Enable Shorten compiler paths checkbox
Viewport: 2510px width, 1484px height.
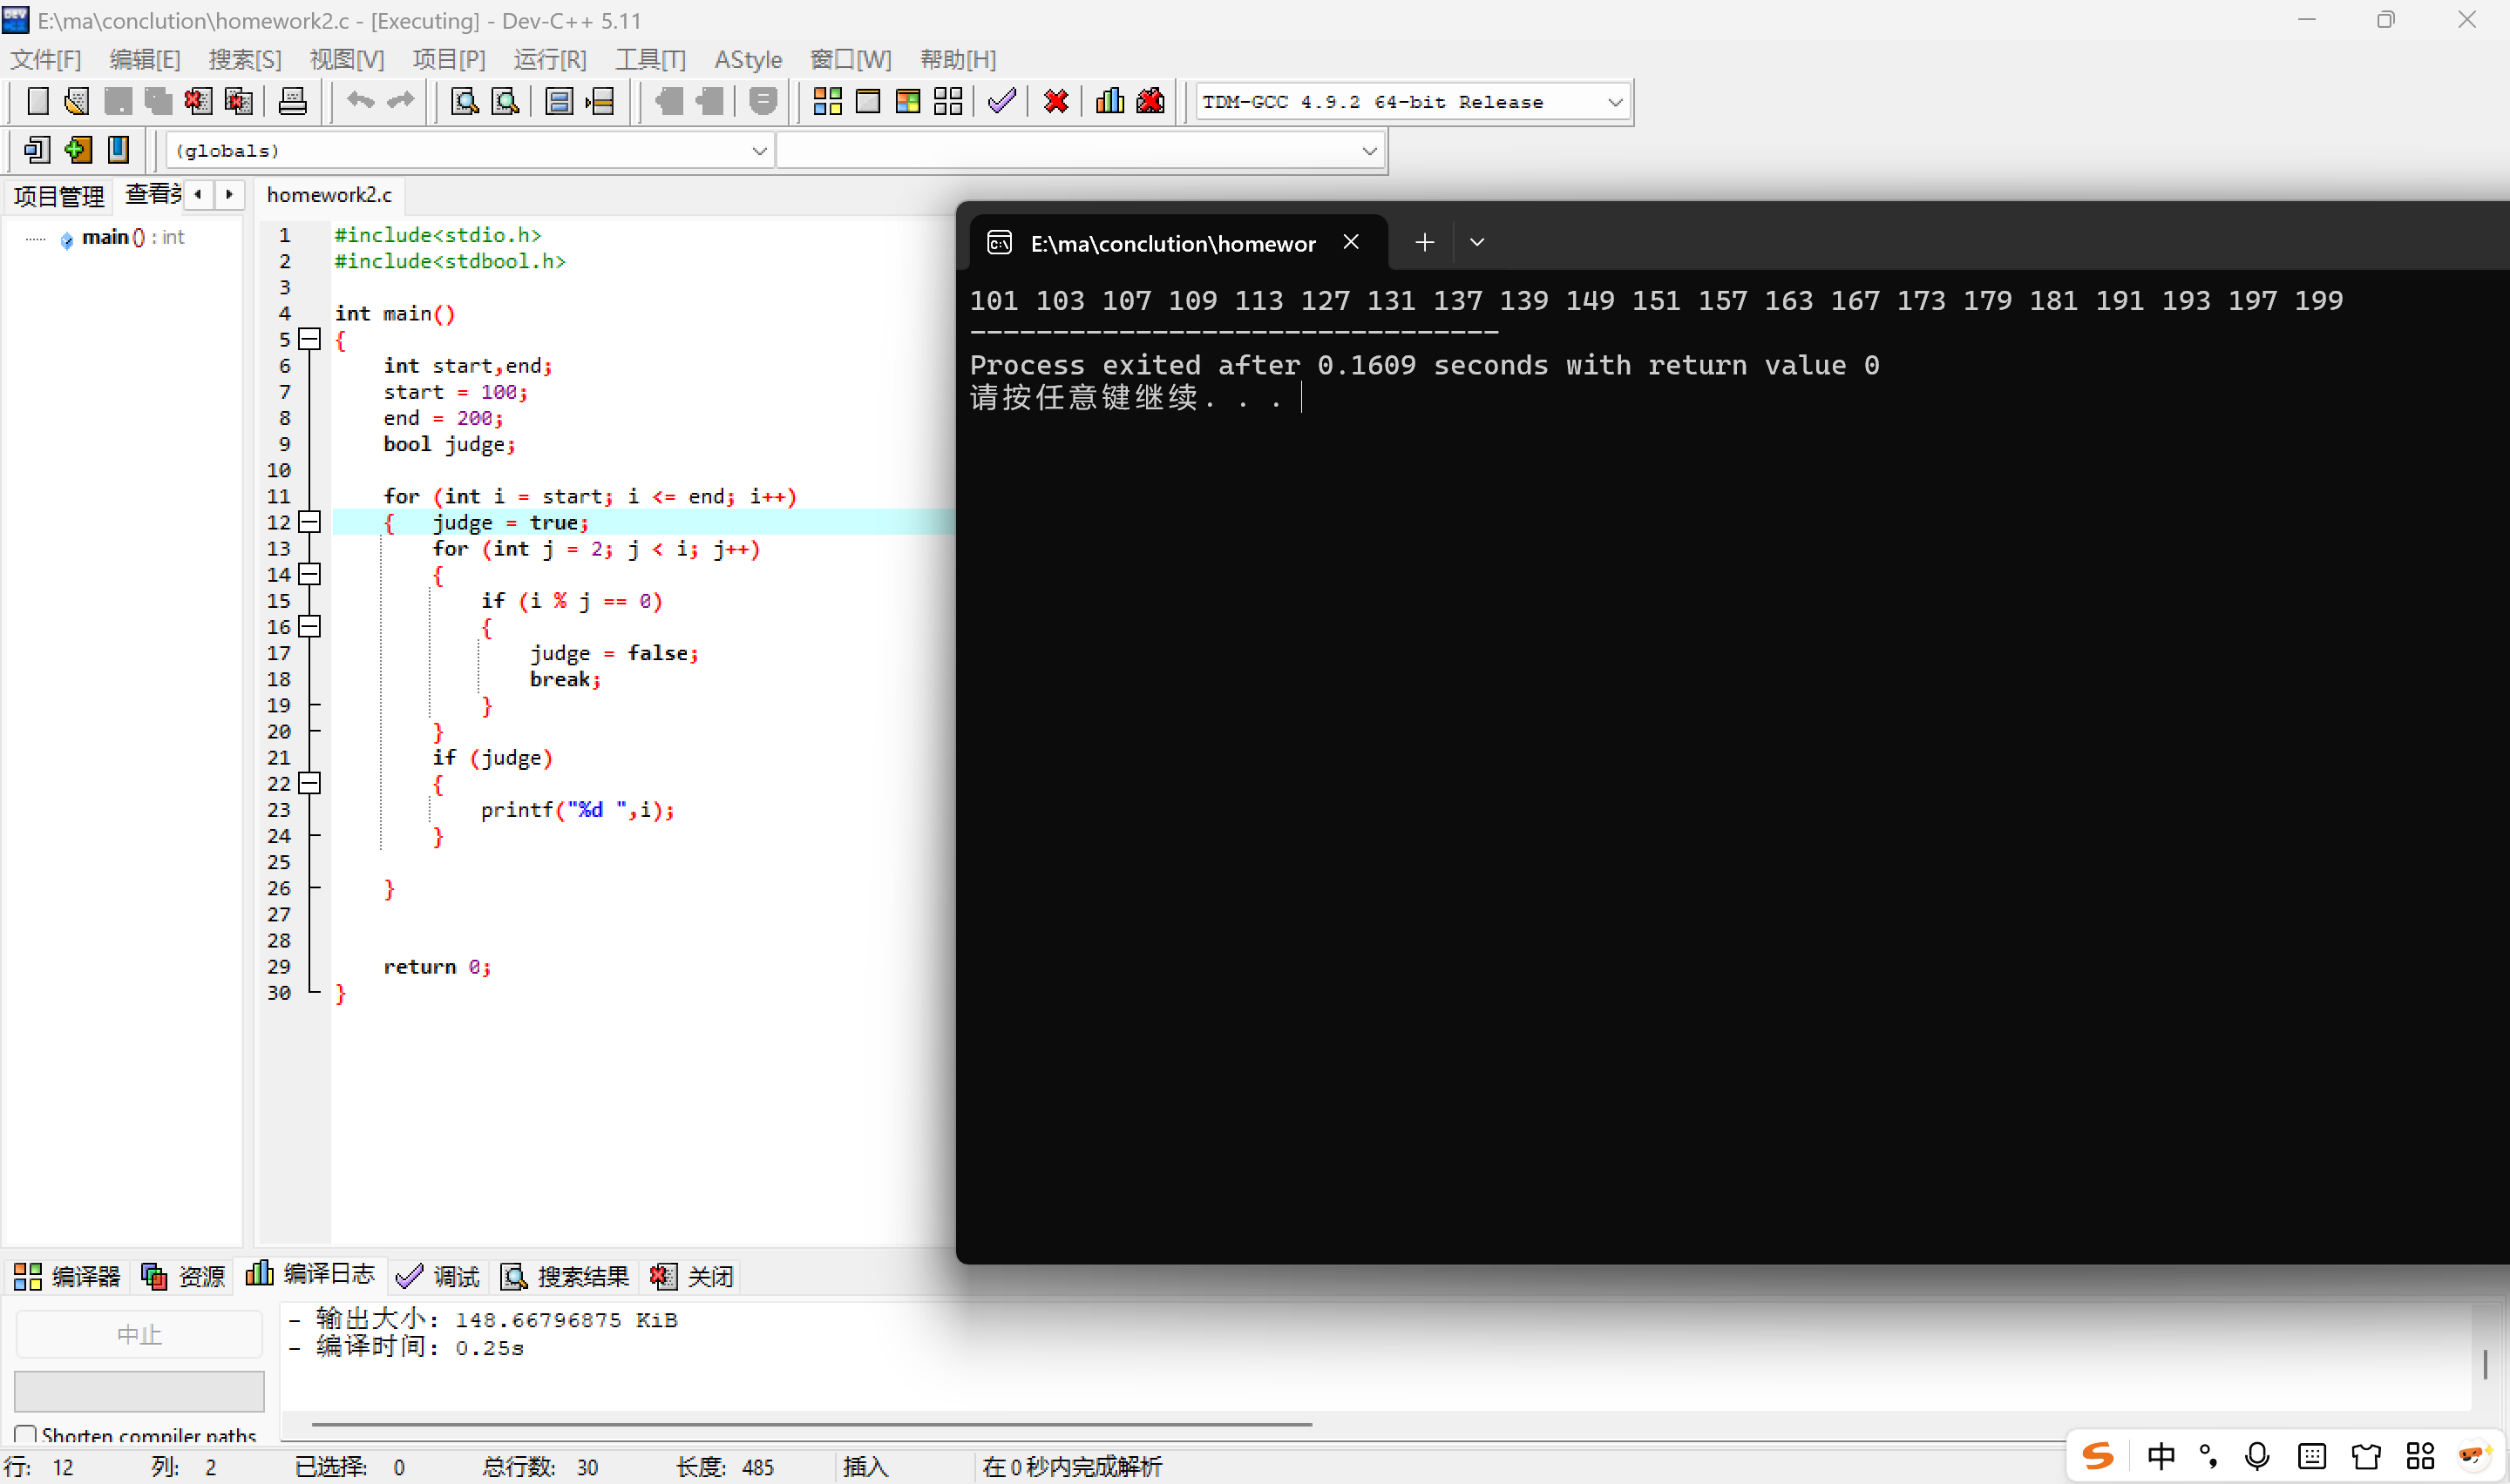[x=26, y=1434]
